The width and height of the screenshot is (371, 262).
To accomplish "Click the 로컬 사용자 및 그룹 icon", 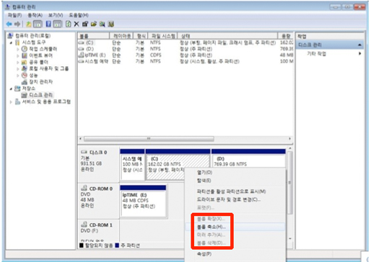I will (x=25, y=68).
